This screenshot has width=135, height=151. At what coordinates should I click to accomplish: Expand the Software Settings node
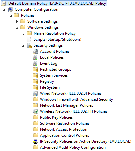[17, 22]
